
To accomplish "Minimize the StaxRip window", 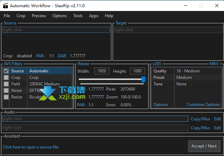I will coord(186,5).
